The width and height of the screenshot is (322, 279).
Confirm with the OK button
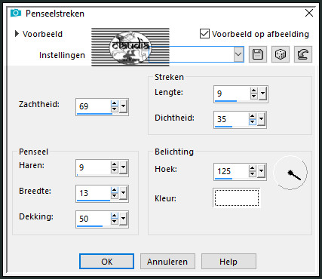[106, 262]
